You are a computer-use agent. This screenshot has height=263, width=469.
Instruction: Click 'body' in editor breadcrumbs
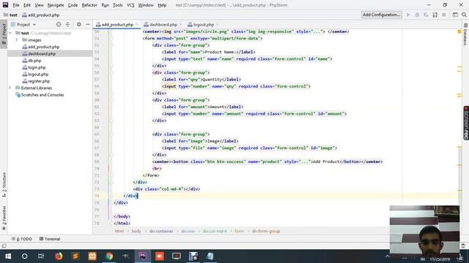click(x=136, y=231)
